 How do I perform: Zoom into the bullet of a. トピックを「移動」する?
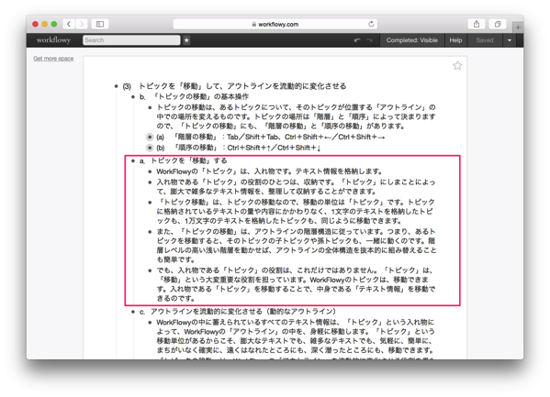tap(133, 161)
